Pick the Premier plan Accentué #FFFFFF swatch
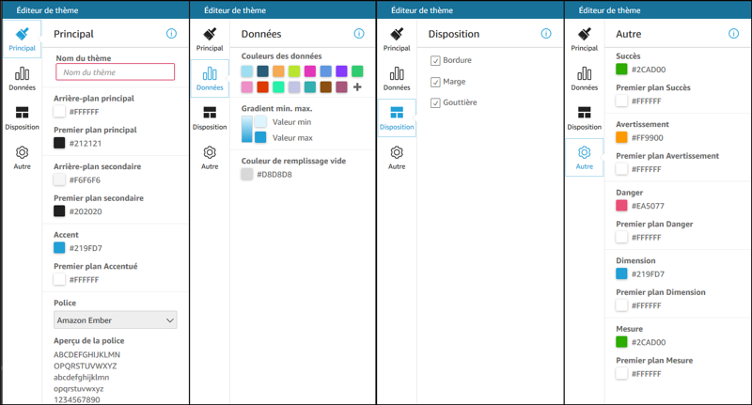 (59, 279)
